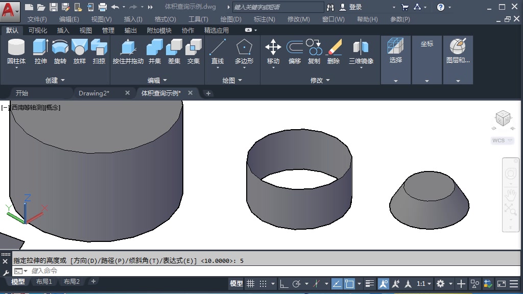The height and width of the screenshot is (294, 523).
Task: Switch to the 布局1 layout tab
Action: click(43, 281)
